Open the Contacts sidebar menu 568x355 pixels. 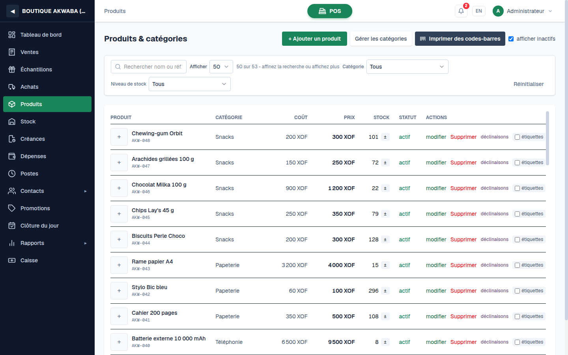pyautogui.click(x=47, y=191)
